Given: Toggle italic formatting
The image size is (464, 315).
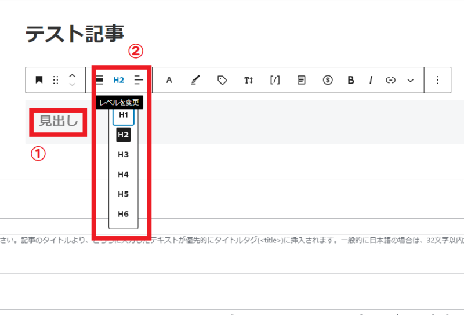Looking at the screenshot, I should (x=370, y=80).
